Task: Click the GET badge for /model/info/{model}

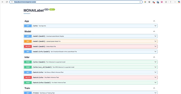Action: [28, 52]
